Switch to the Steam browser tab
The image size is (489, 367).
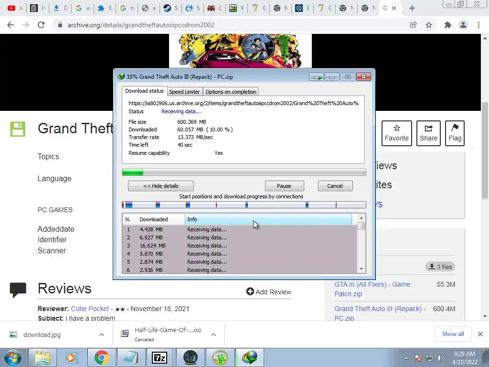[x=170, y=8]
